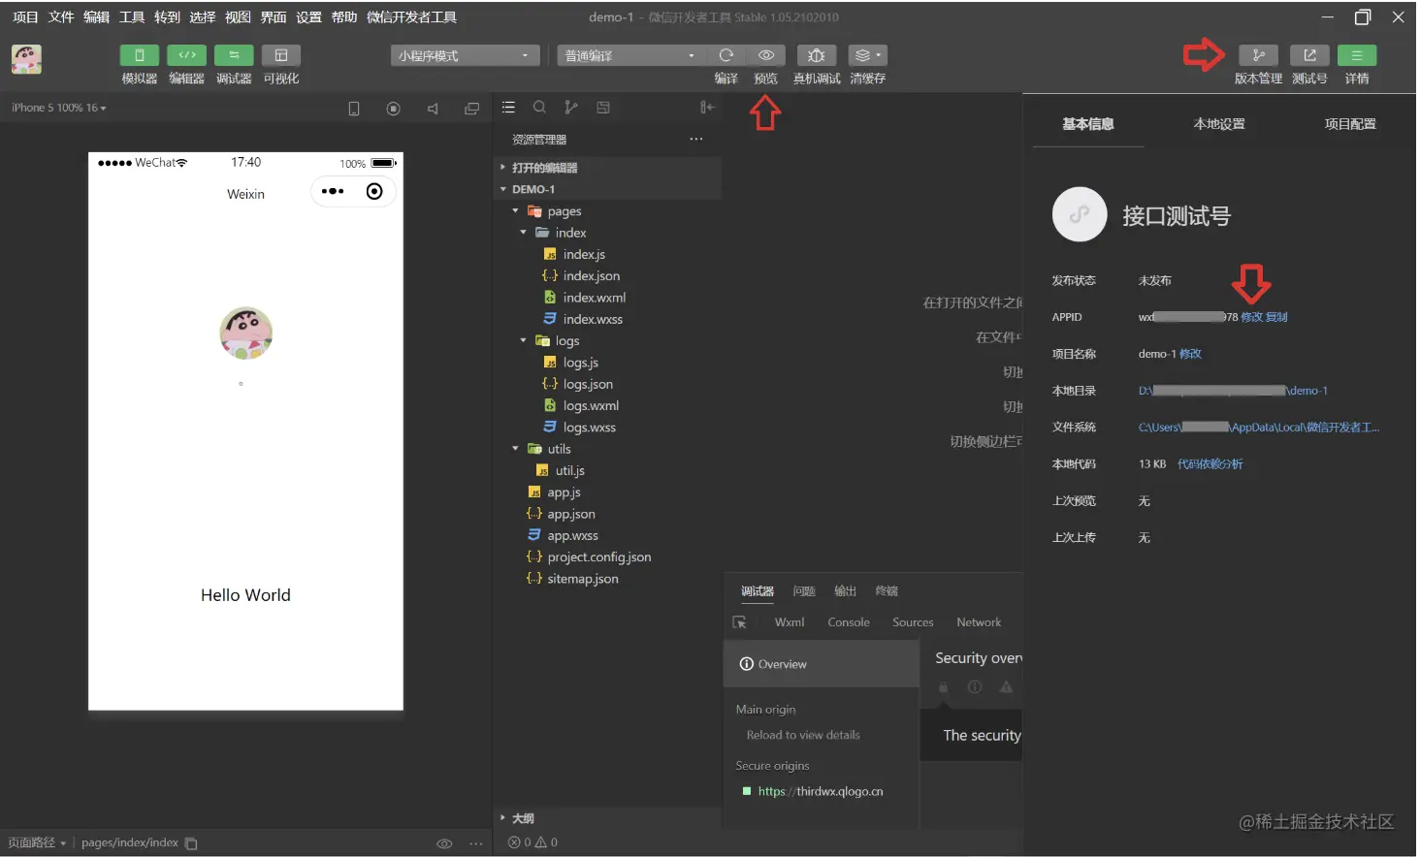The image size is (1420, 857).
Task: Open the 文件系统 AppData path link
Action: [1259, 428]
